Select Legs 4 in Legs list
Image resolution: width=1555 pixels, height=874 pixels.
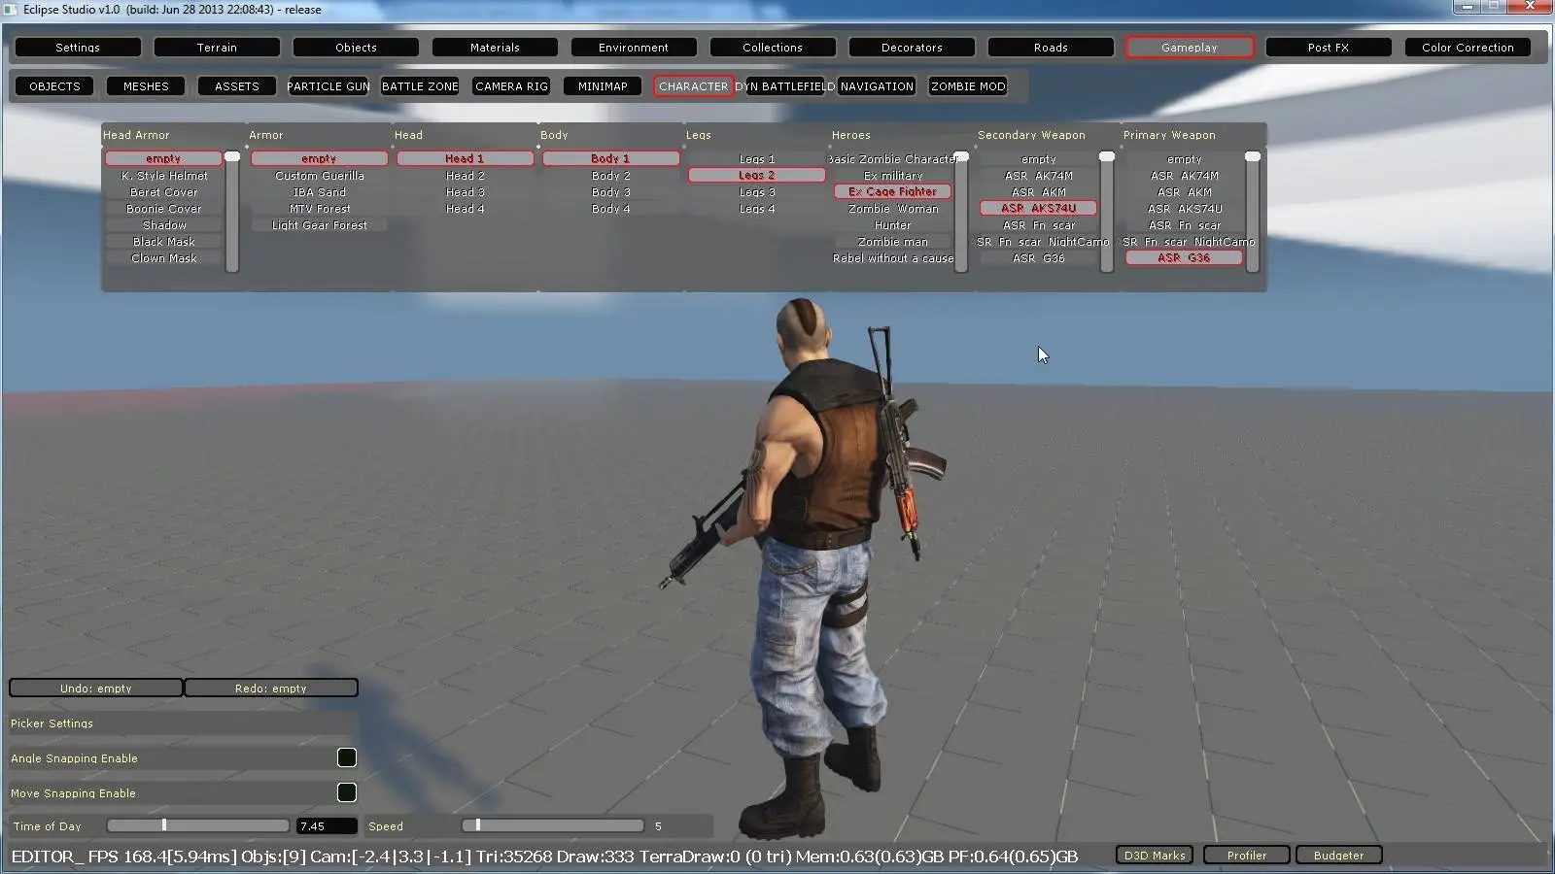(x=757, y=209)
